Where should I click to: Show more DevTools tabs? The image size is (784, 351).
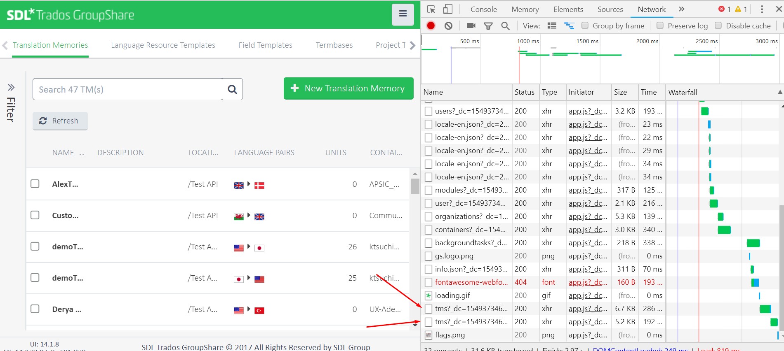click(x=681, y=9)
